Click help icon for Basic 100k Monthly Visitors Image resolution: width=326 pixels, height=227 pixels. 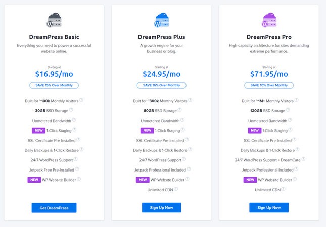[x=81, y=100]
